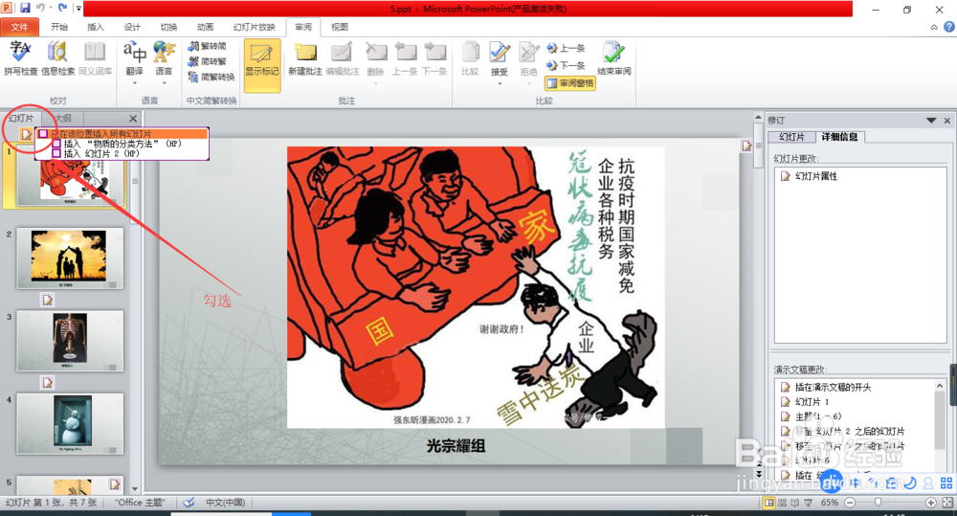Zoom out with minus button
Viewport: 957px width, 516px height.
(x=850, y=503)
